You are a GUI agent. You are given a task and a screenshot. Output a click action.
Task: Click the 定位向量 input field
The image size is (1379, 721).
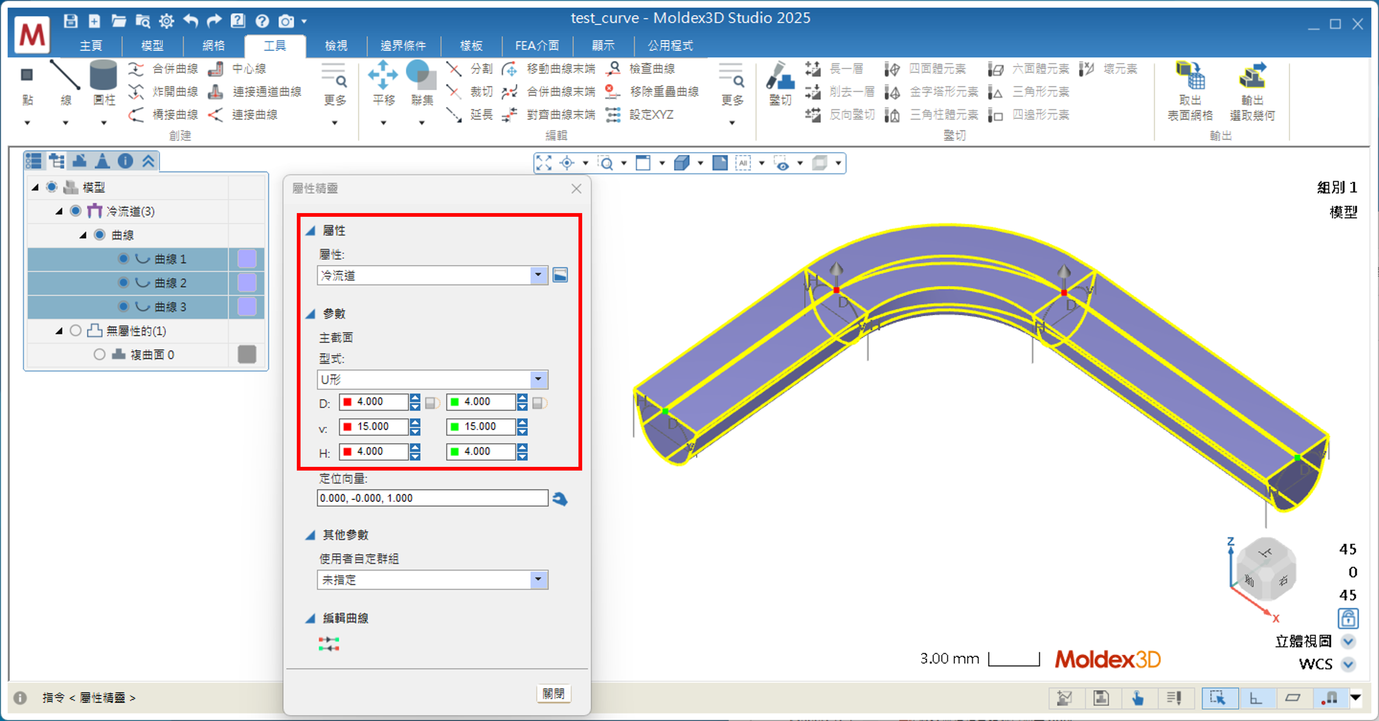(433, 498)
